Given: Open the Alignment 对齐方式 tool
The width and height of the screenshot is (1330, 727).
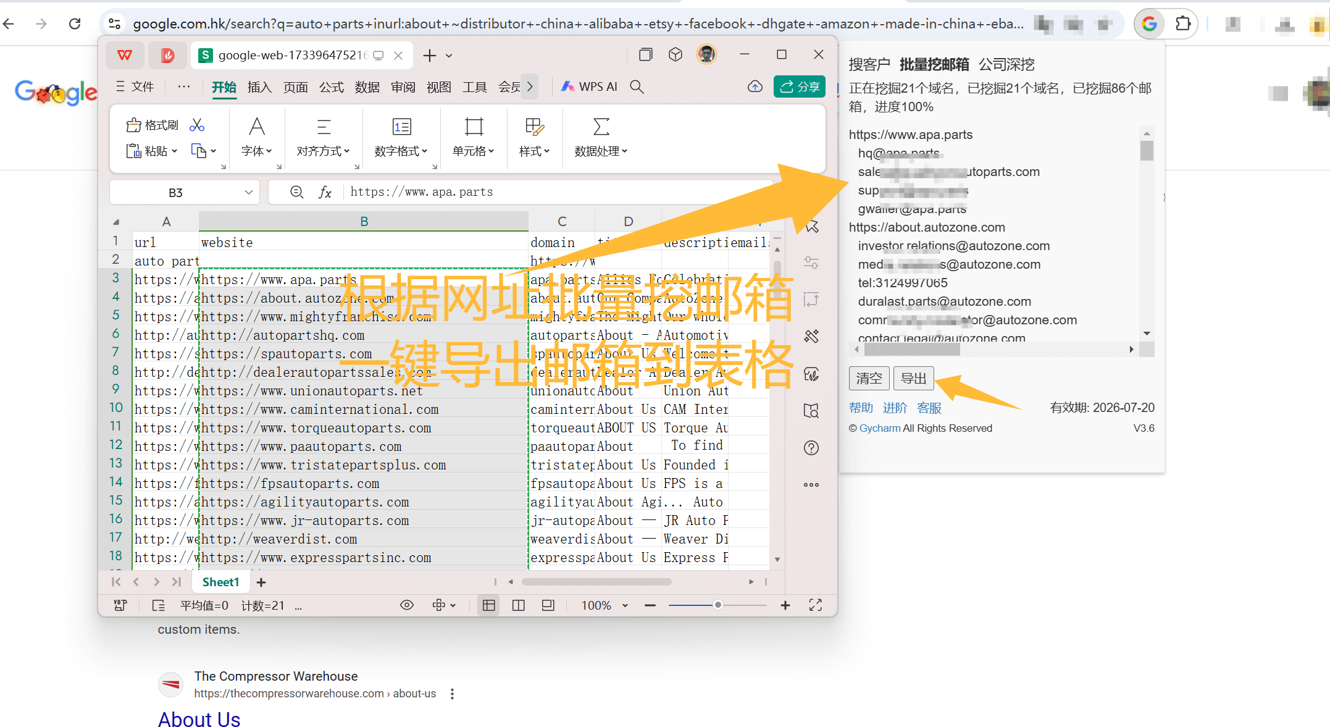Looking at the screenshot, I should 323,137.
